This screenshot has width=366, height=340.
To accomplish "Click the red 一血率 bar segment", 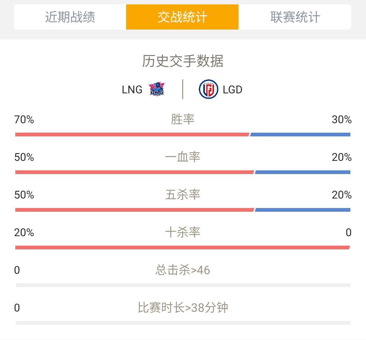I will click(x=135, y=172).
